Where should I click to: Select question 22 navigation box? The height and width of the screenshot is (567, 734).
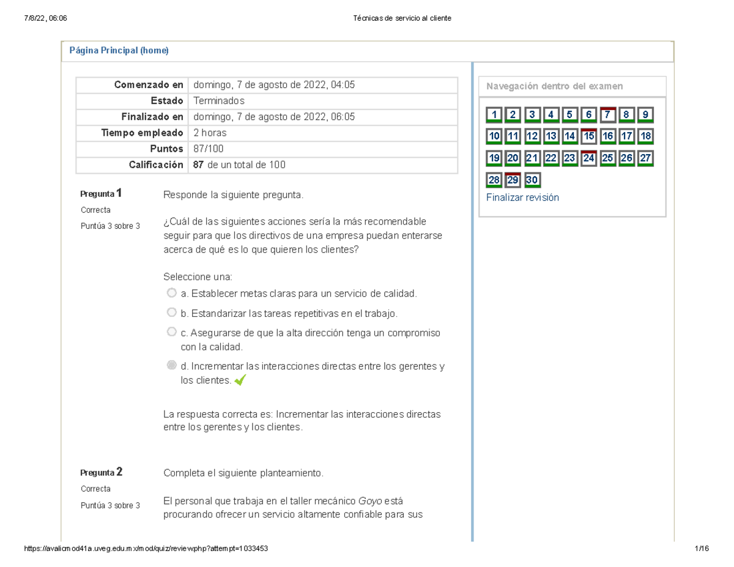click(x=551, y=158)
